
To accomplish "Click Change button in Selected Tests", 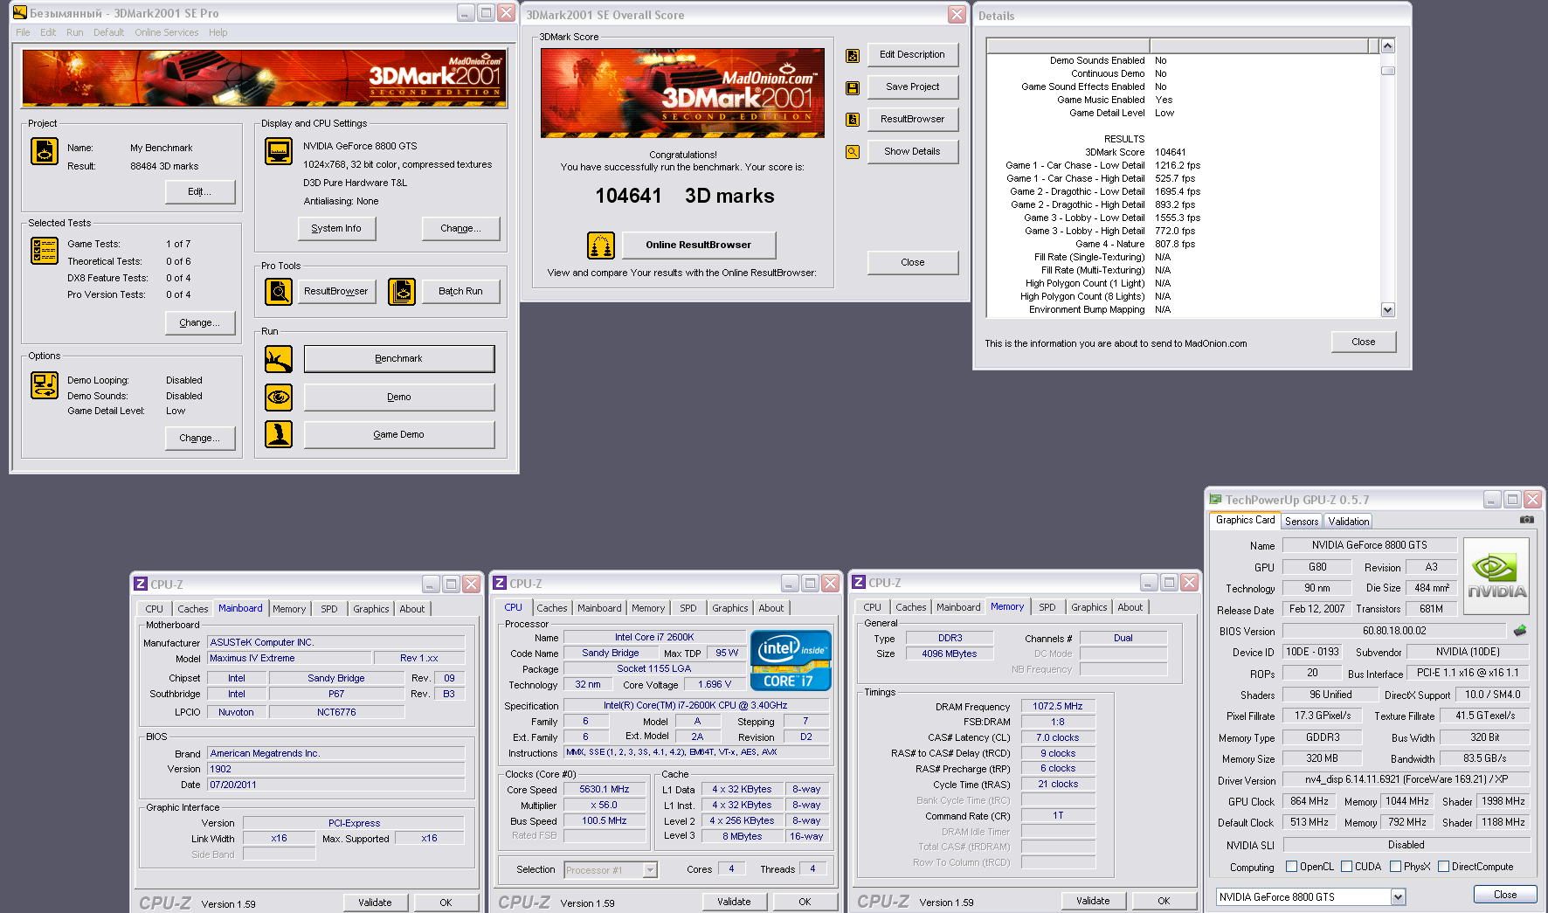I will click(x=200, y=323).
